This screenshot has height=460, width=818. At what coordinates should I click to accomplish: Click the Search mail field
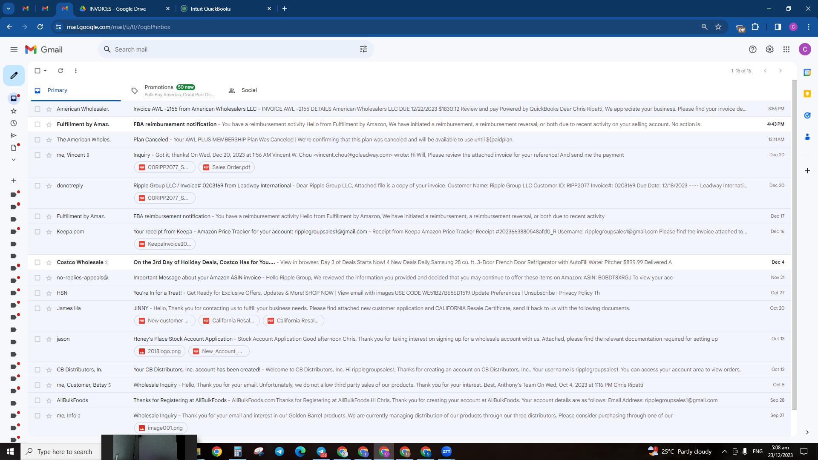(x=236, y=49)
